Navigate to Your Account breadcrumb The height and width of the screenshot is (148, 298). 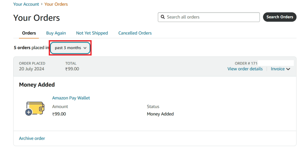click(26, 4)
